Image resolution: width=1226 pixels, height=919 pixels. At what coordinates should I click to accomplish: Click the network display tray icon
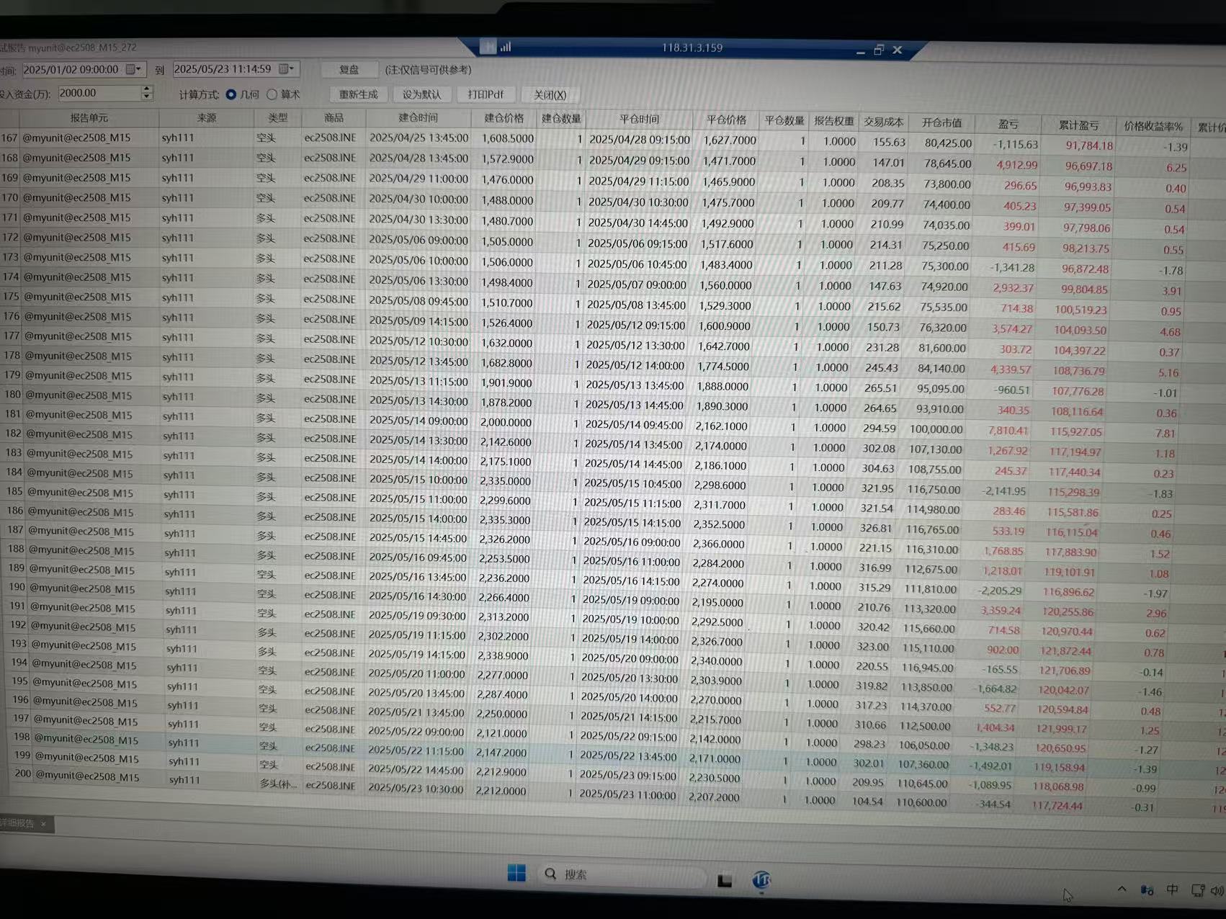pyautogui.click(x=1197, y=890)
